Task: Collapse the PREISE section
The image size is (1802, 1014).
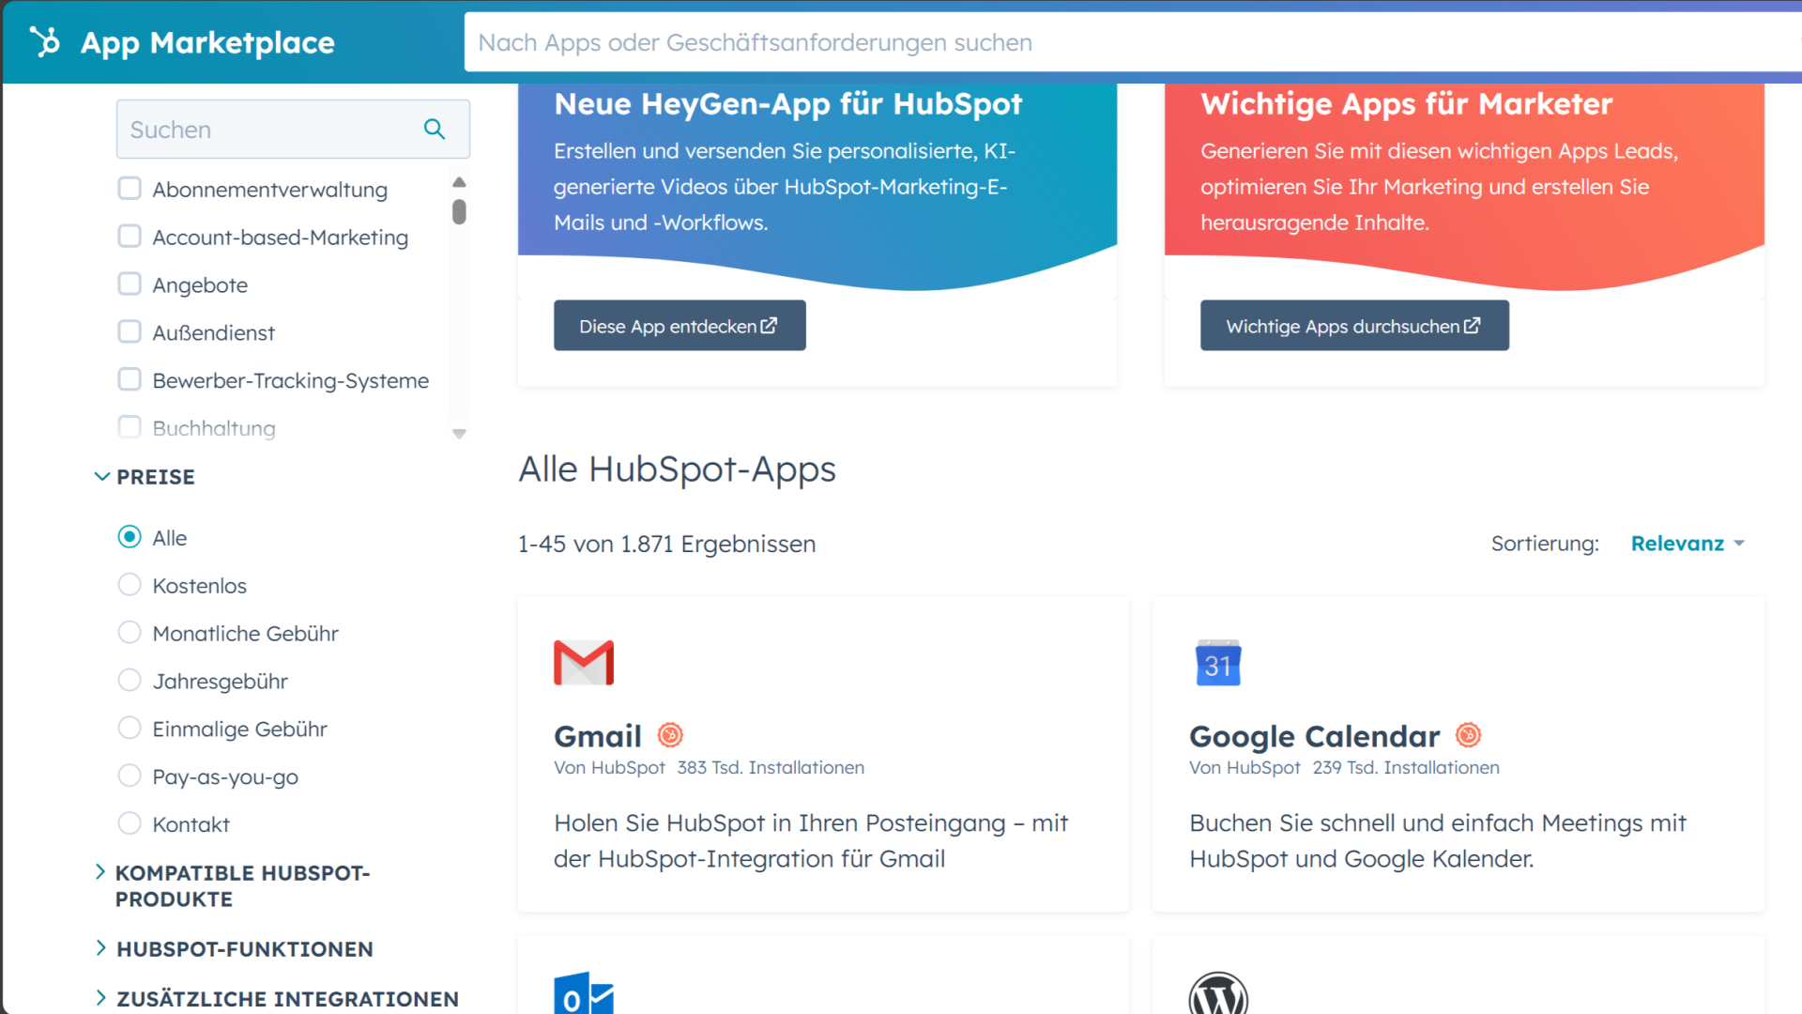Action: tap(145, 477)
